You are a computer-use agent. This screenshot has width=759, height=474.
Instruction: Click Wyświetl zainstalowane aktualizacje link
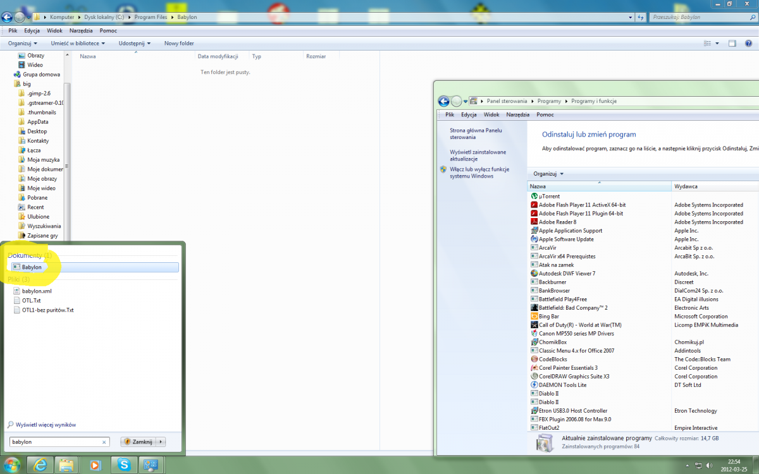tap(478, 155)
